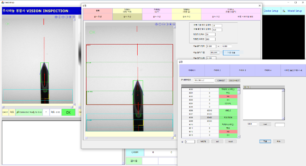Screen dimensions: 306x166
Task: Click horizontal-arrow fit icon in settings dialog image toolbar
Action: (x=164, y=24)
